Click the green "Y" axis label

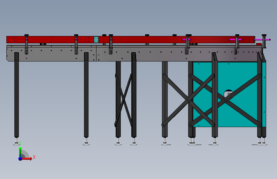click(20, 143)
